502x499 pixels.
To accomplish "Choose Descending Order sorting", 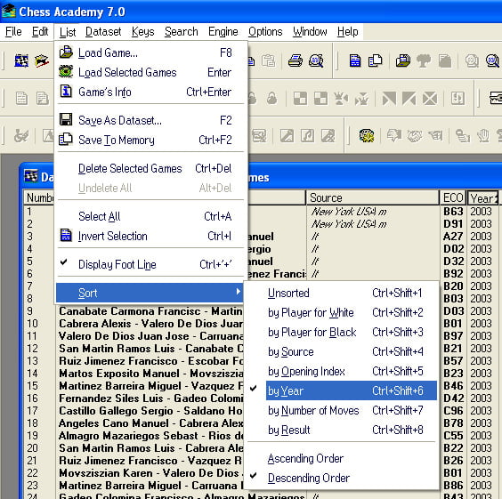I will (343, 478).
